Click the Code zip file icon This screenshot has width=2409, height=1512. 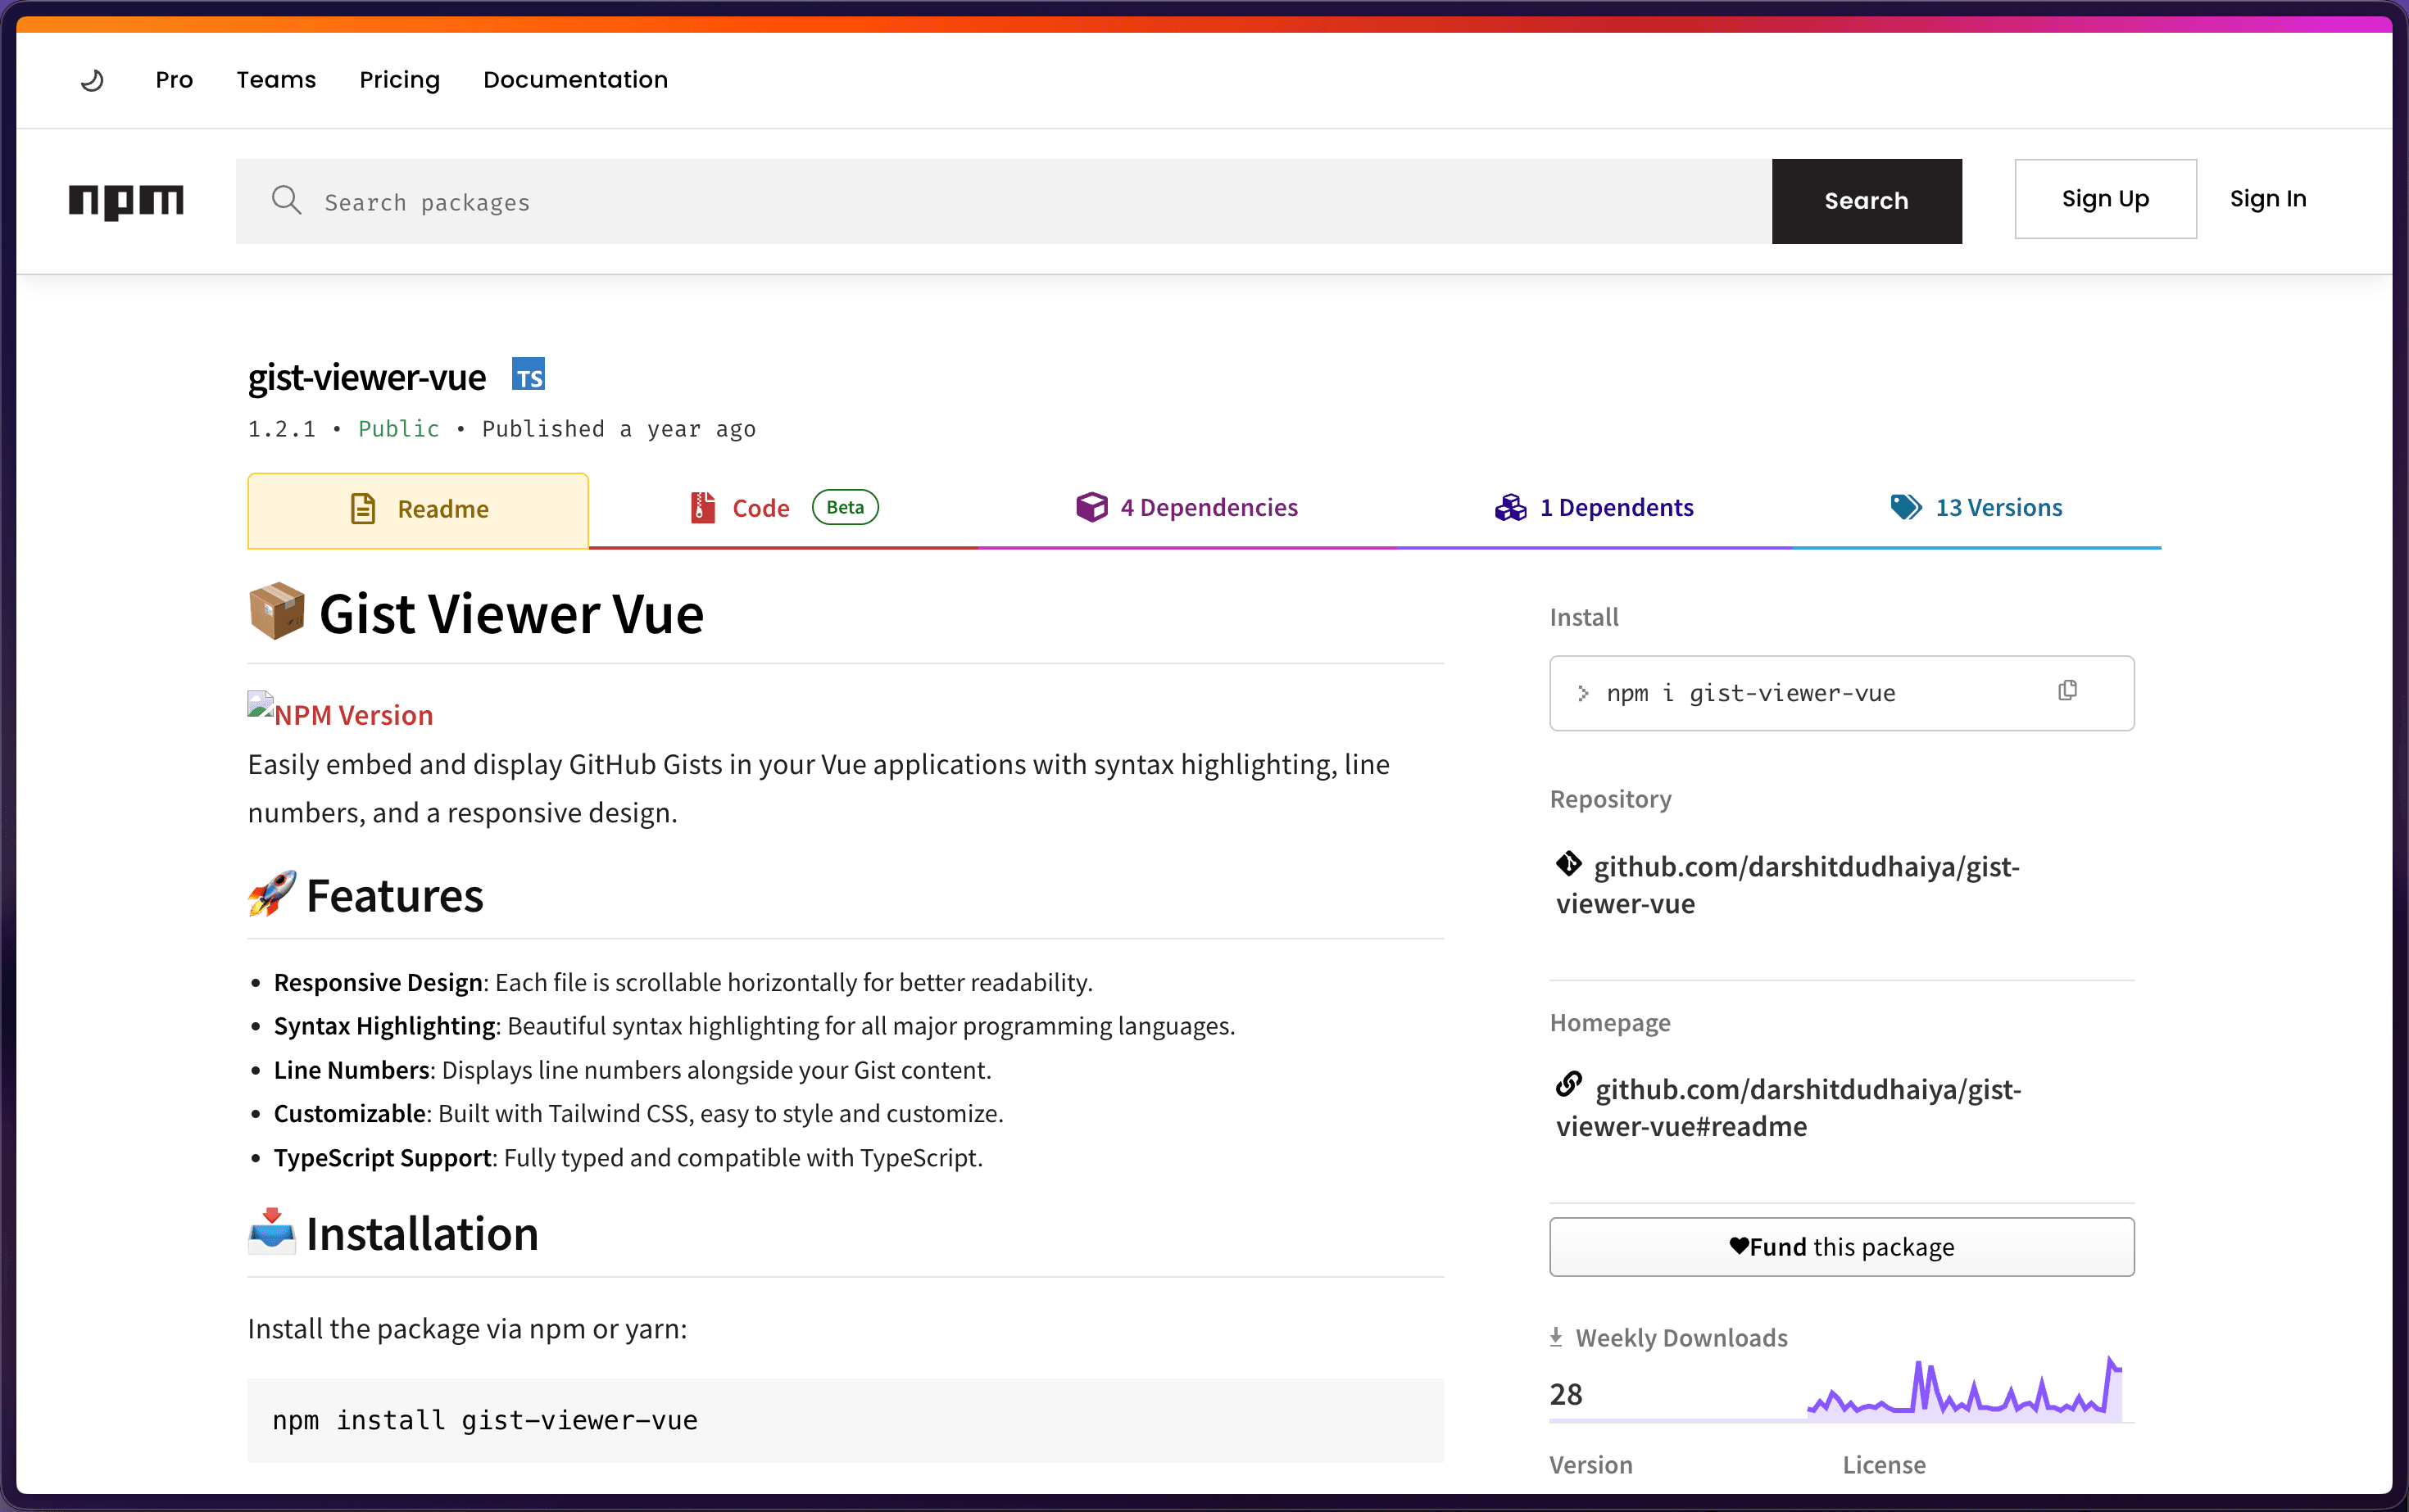tap(702, 508)
